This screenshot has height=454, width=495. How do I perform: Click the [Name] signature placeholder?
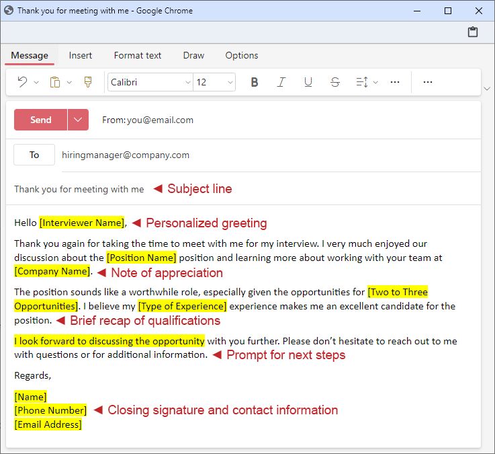tap(31, 397)
